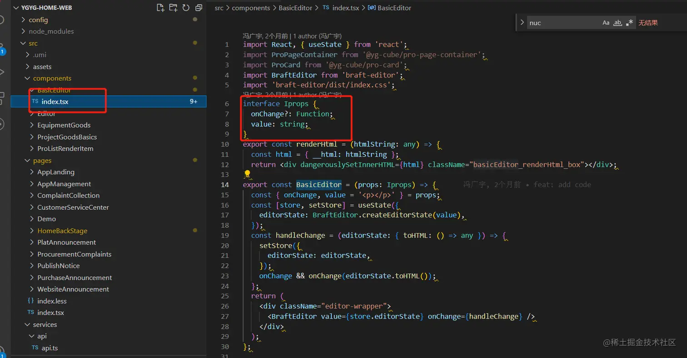Click index.tsx in the breadcrumb path
Image resolution: width=687 pixels, height=358 pixels.
346,8
